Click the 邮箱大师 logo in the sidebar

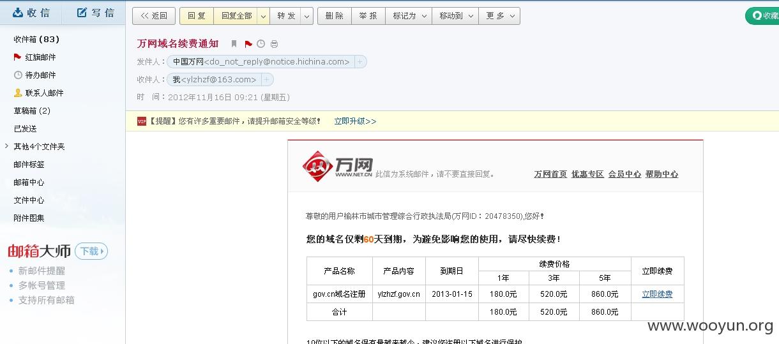[39, 251]
